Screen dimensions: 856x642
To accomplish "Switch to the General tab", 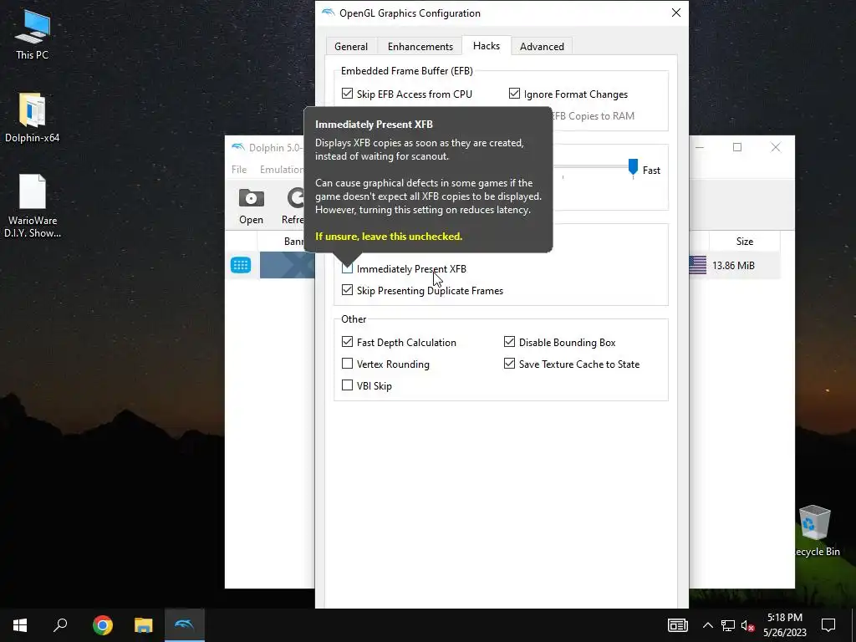I will pyautogui.click(x=351, y=47).
